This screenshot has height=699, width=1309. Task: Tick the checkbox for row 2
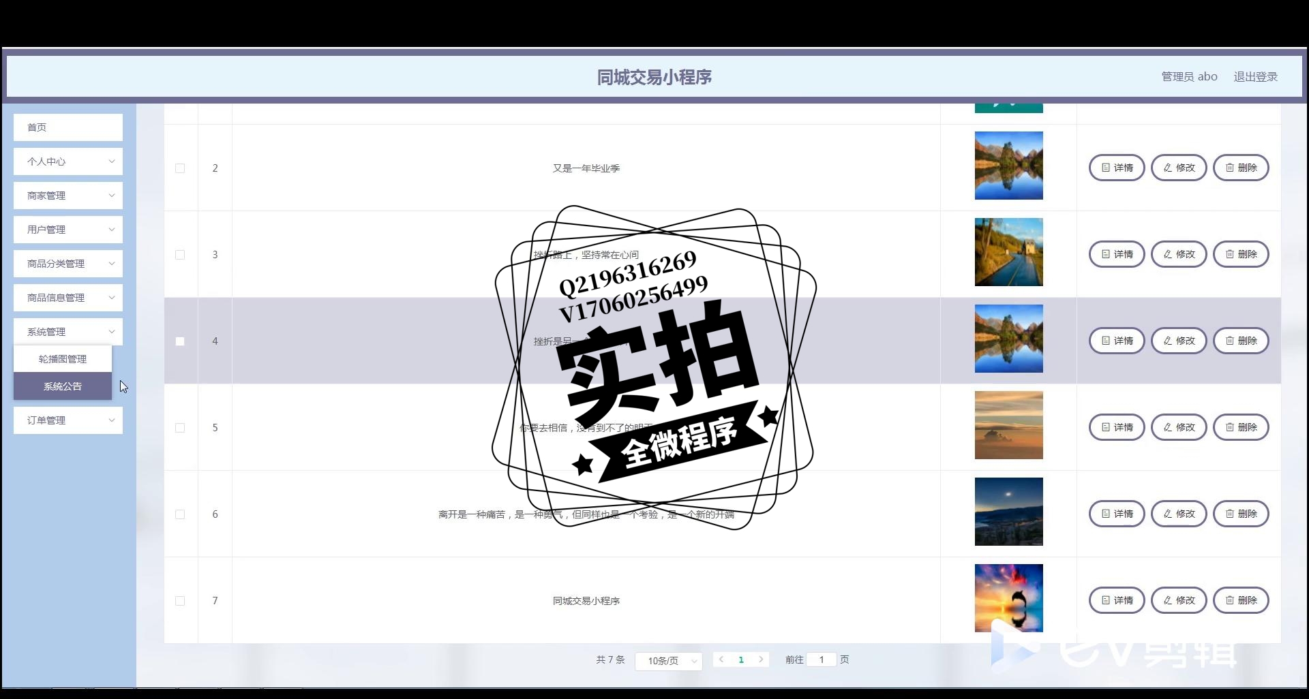pos(180,168)
